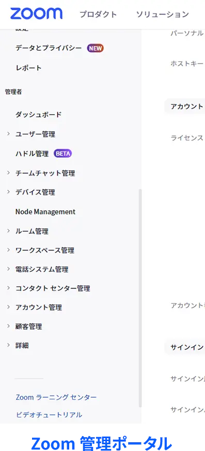Click the Zoom logo
This screenshot has width=205, height=451.
(x=36, y=13)
